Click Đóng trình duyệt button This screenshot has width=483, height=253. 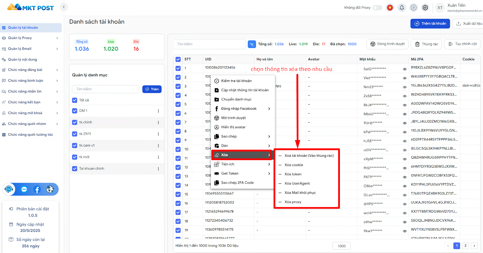[x=388, y=44]
